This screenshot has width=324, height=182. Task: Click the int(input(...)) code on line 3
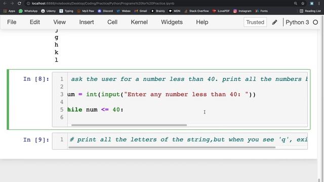tap(171, 95)
